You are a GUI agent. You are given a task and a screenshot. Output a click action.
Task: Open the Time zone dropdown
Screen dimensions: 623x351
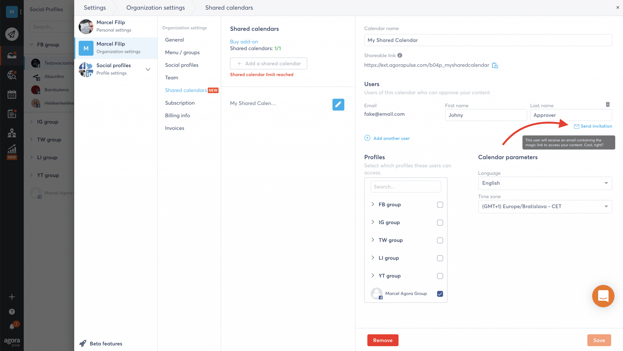click(545, 207)
